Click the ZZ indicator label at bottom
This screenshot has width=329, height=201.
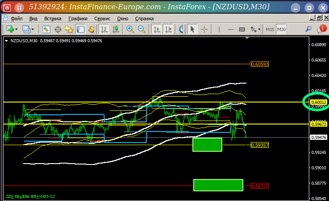pyautogui.click(x=30, y=196)
